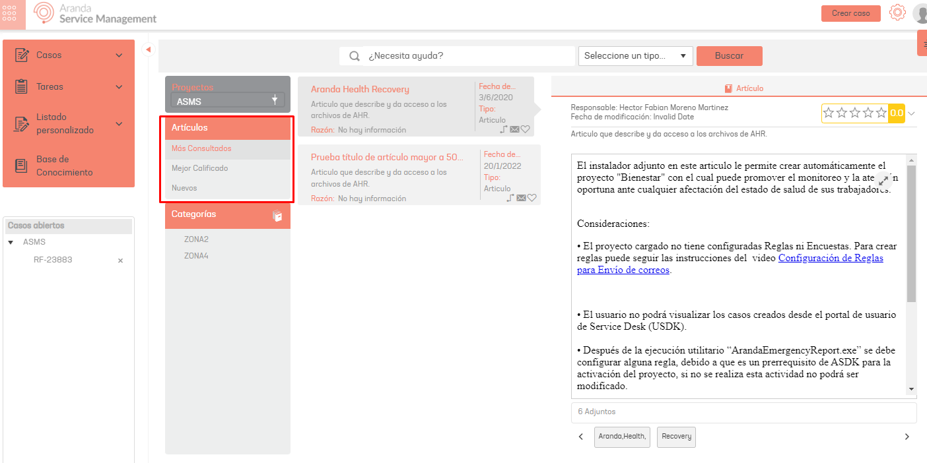This screenshot has height=463, width=927.
Task: Click the share icon on Prueba título article
Action: [510, 198]
